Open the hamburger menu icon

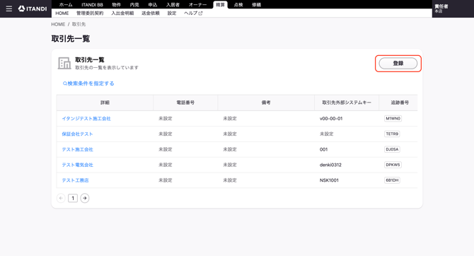coord(9,8)
